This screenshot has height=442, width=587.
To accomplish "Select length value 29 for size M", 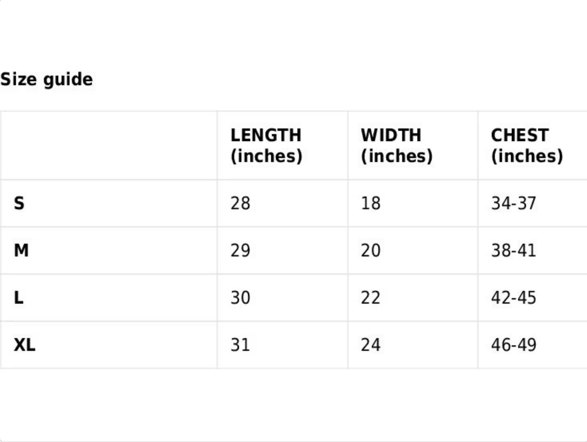I will pos(240,250).
